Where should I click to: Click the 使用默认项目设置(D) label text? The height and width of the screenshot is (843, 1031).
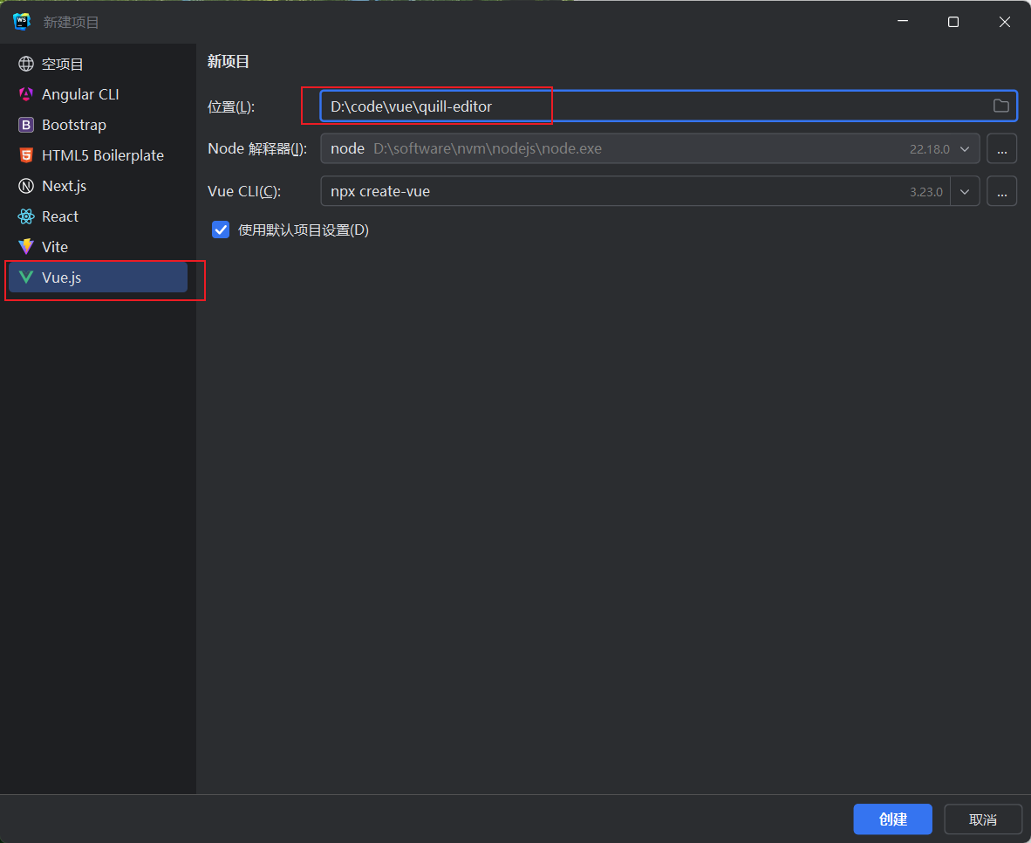(304, 230)
